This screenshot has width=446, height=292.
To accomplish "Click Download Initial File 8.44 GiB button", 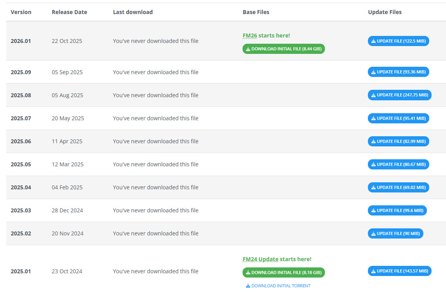I will [x=284, y=49].
